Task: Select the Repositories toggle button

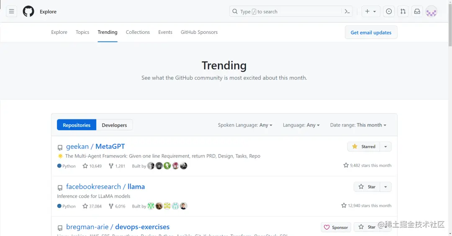Action: (x=77, y=125)
